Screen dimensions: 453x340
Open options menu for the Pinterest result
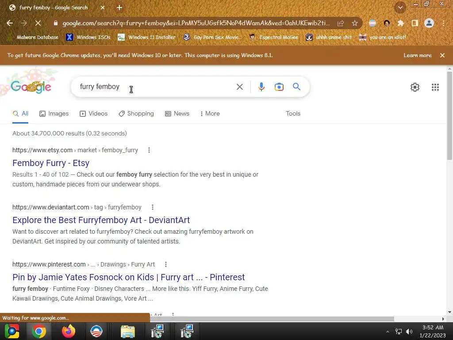click(x=165, y=264)
